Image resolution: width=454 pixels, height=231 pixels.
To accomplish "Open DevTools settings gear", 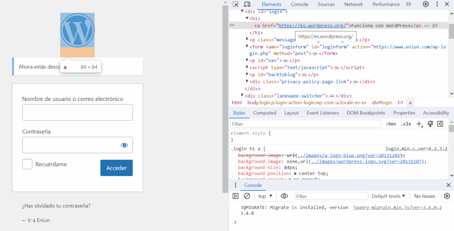I will click(x=425, y=4).
